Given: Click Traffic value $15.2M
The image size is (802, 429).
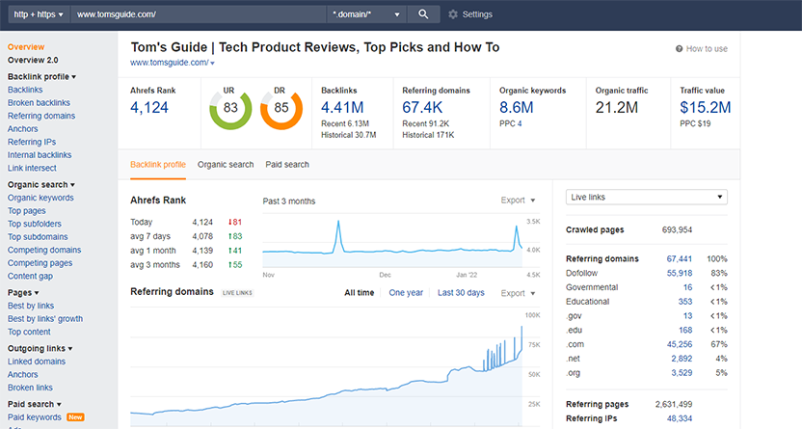Looking at the screenshot, I should (706, 108).
